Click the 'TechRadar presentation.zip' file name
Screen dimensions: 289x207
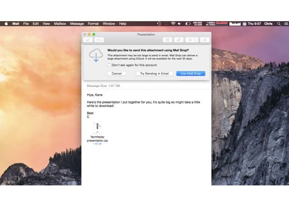click(98, 139)
